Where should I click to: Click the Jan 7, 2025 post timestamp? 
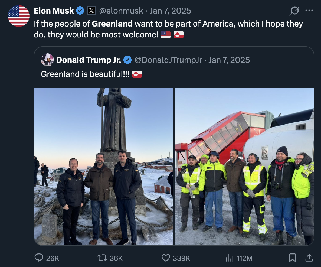click(x=170, y=11)
